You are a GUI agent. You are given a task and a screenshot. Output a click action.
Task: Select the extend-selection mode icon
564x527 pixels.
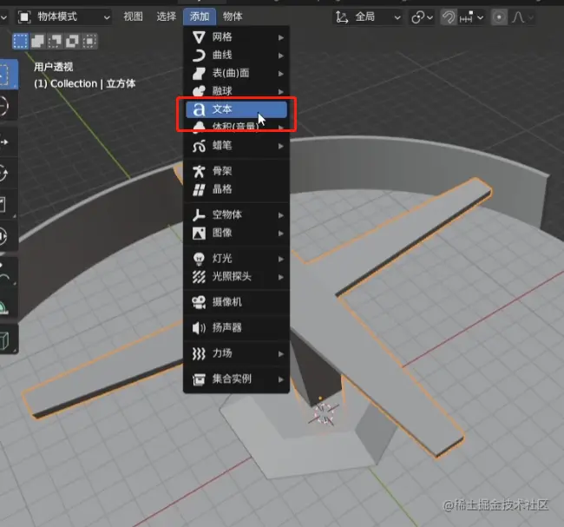38,41
